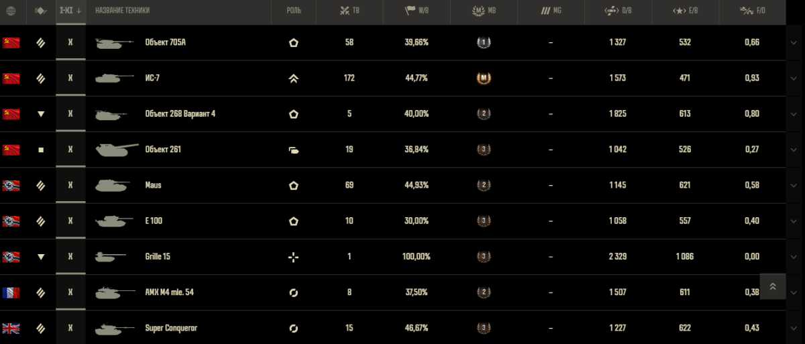Sort by the НАЗВАНИЕ ТЕХНИКИ column header

pyautogui.click(x=123, y=11)
